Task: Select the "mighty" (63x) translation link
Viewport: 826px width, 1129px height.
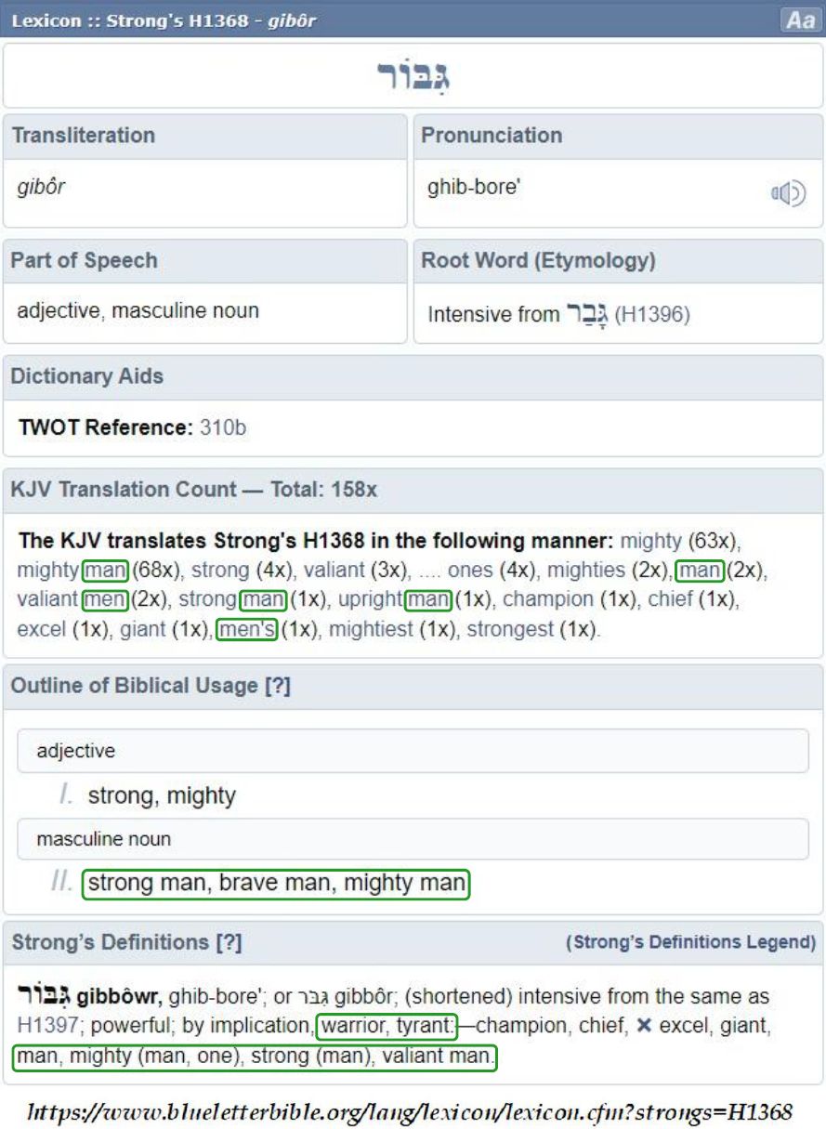Action: point(650,540)
